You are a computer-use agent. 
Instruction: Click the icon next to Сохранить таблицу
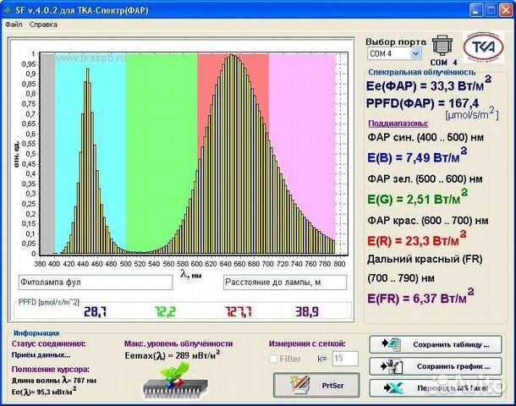[391, 344]
